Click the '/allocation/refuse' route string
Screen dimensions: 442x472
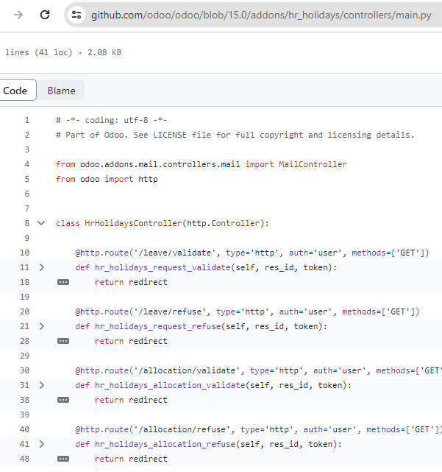182,429
